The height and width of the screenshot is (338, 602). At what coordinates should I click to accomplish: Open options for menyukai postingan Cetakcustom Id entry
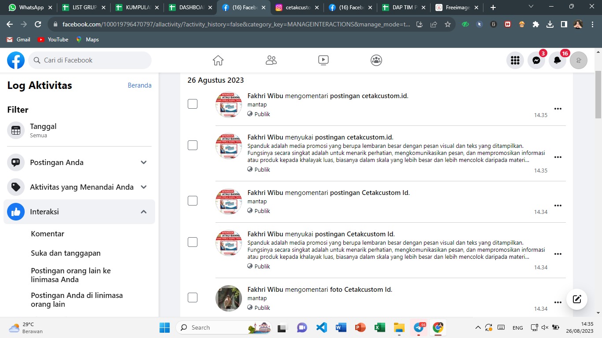(558, 254)
